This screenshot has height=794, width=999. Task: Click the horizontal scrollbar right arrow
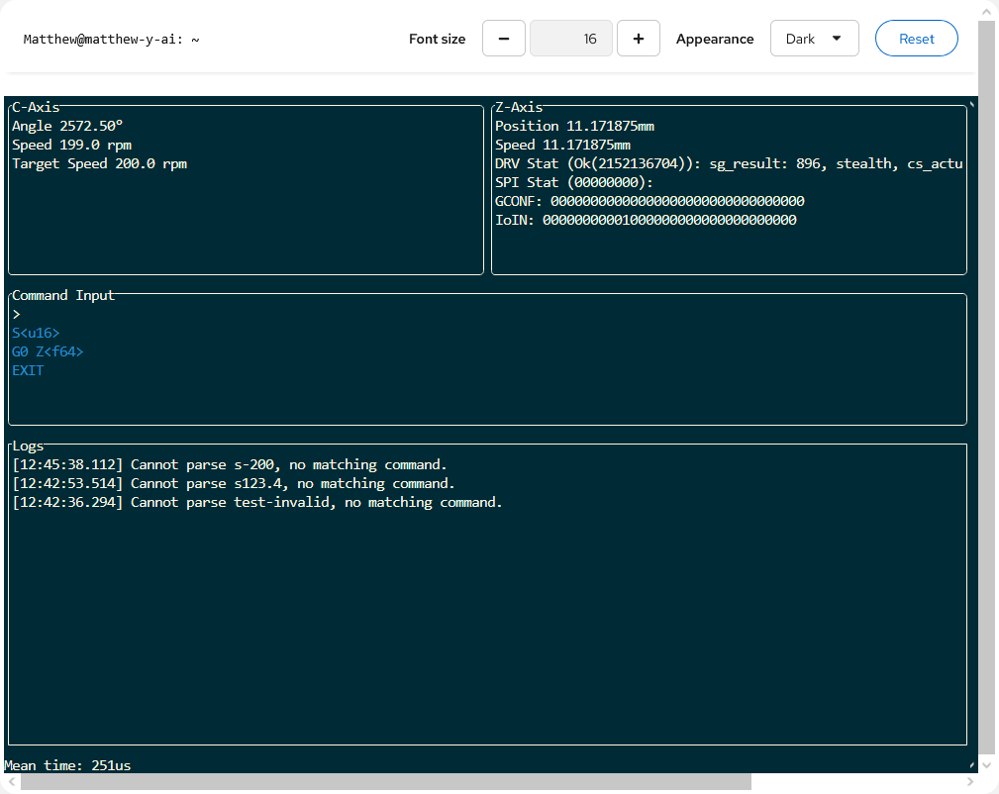point(969,782)
